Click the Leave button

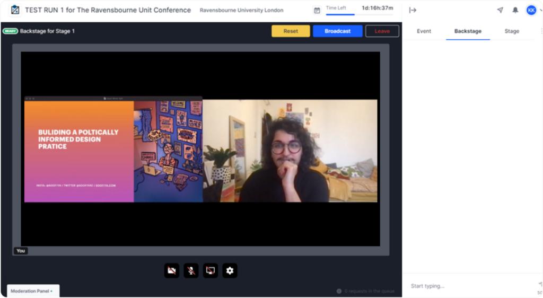point(382,31)
